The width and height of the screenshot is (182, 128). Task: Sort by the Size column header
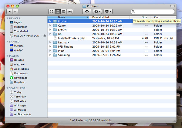point(140,17)
